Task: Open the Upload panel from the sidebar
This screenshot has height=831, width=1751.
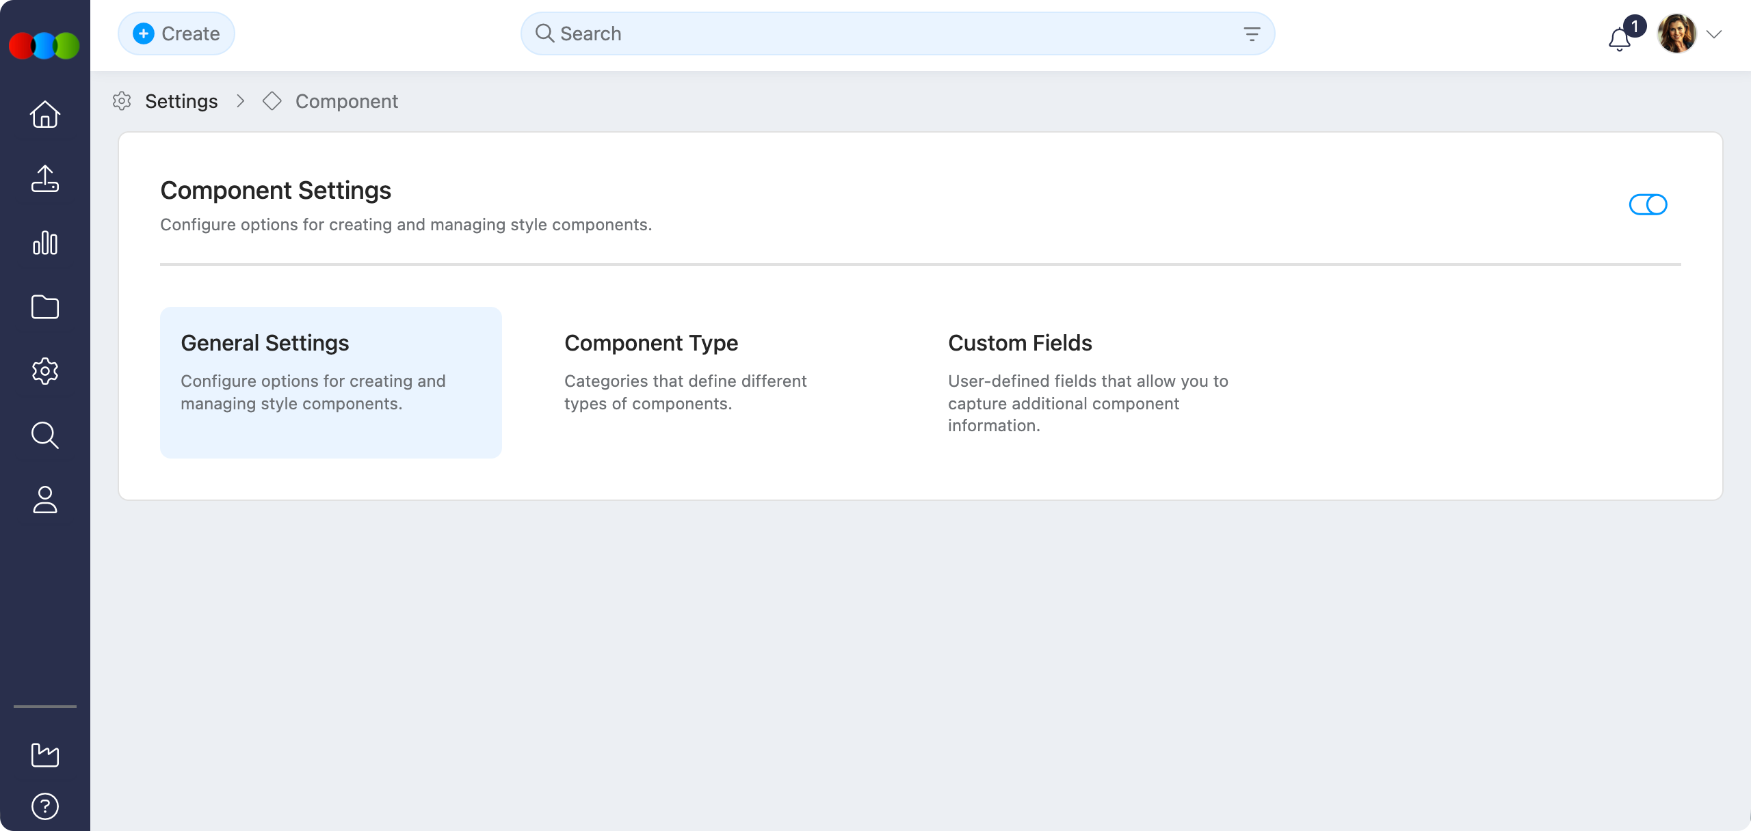Action: point(44,179)
